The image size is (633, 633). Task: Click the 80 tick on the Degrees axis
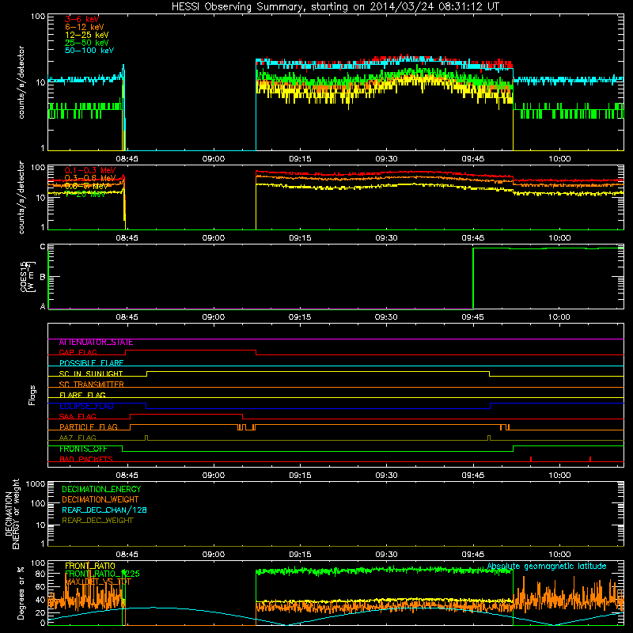point(40,574)
